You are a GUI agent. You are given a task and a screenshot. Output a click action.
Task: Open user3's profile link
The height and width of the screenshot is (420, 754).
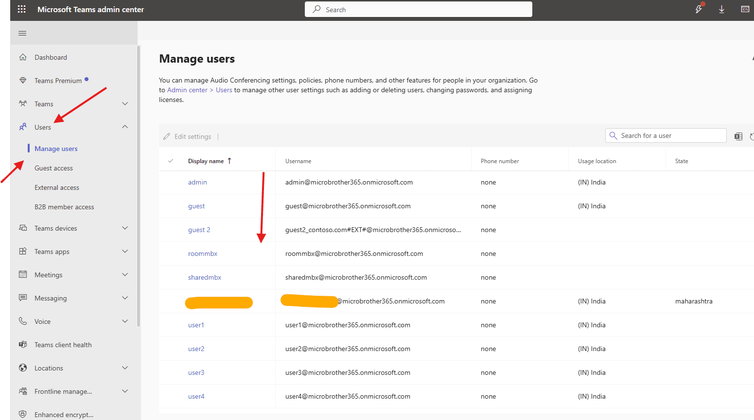click(196, 372)
